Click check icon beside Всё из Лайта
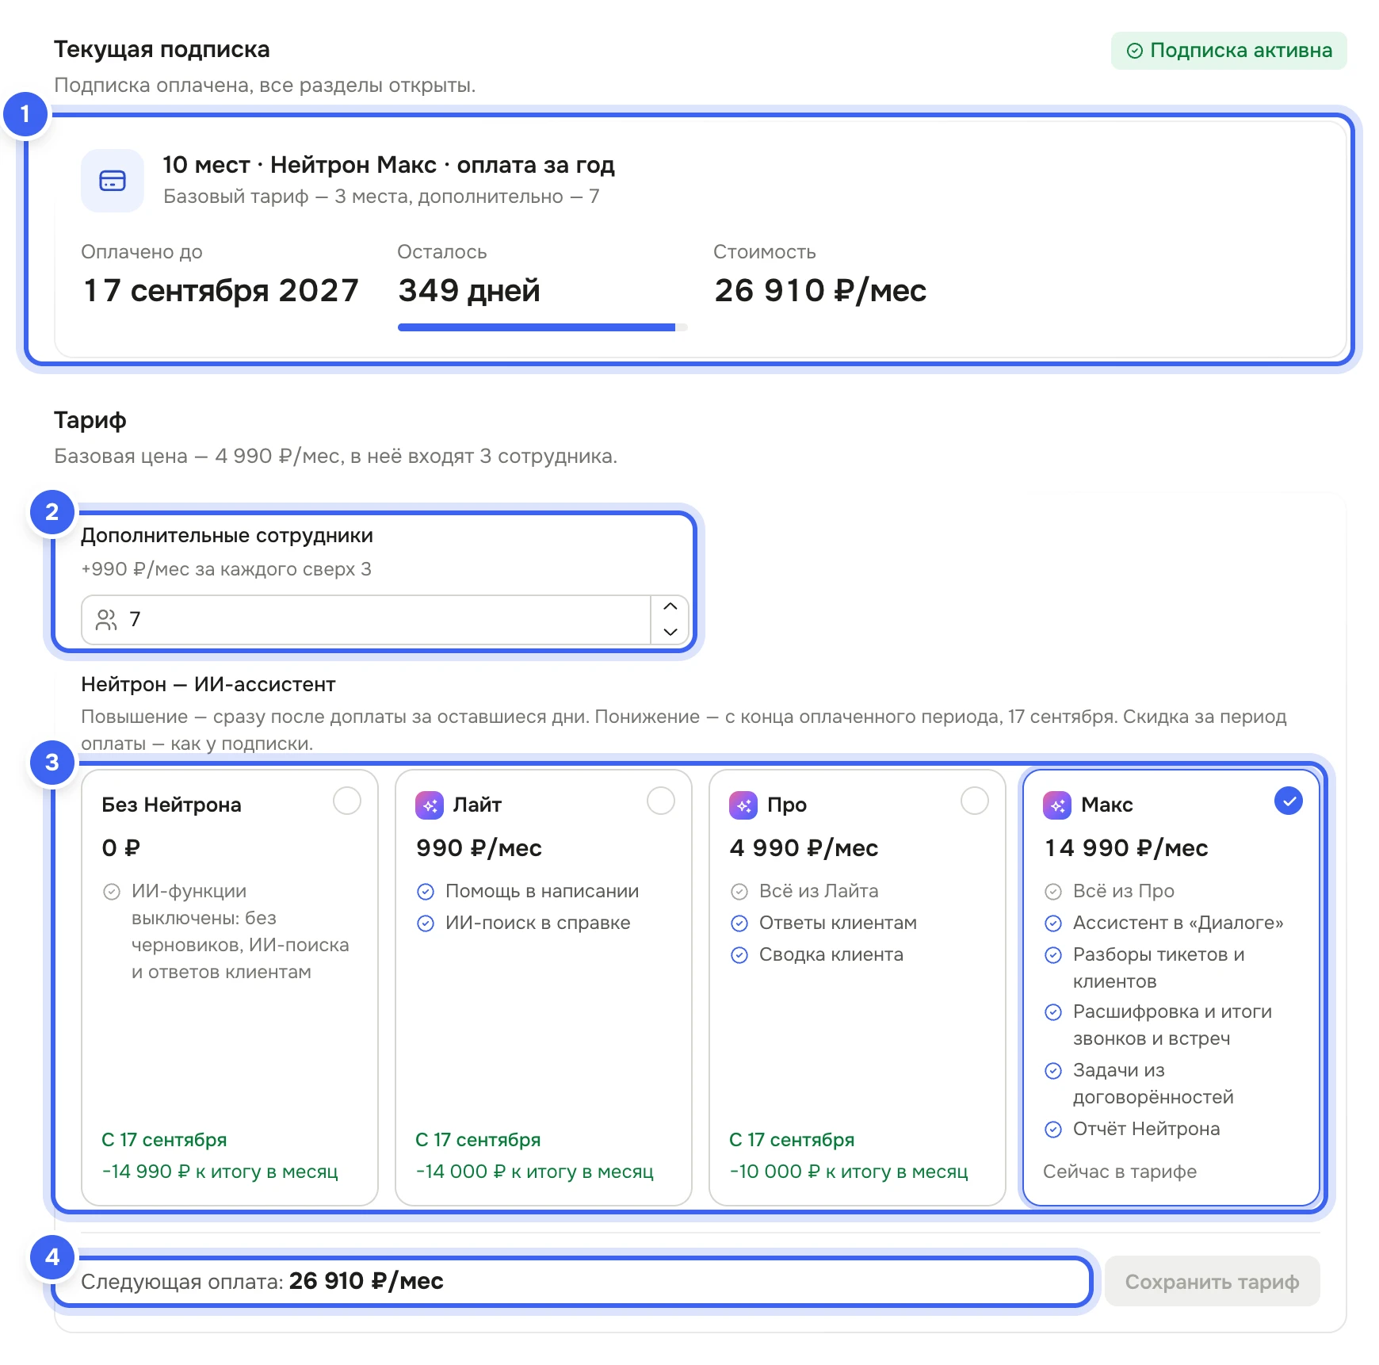Image resolution: width=1379 pixels, height=1365 pixels. 739,892
